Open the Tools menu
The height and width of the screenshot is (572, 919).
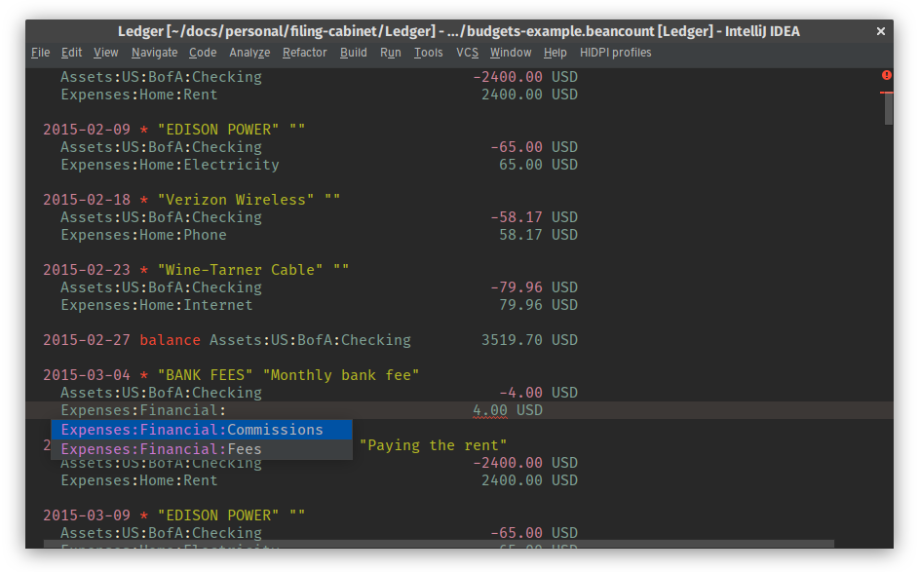[429, 53]
